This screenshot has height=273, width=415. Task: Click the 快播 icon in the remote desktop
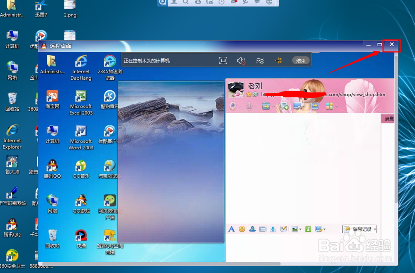click(x=81, y=239)
